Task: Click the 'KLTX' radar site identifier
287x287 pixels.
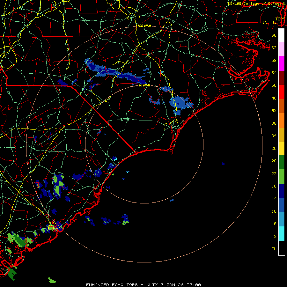Action: pyautogui.click(x=152, y=285)
